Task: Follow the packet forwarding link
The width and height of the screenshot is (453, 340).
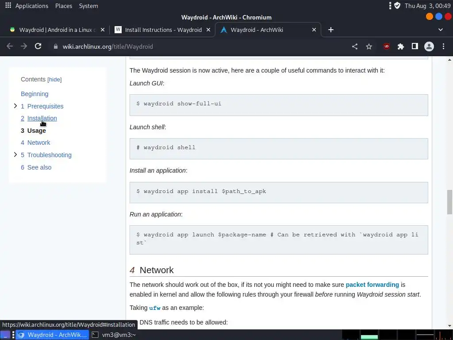Action: click(372, 285)
